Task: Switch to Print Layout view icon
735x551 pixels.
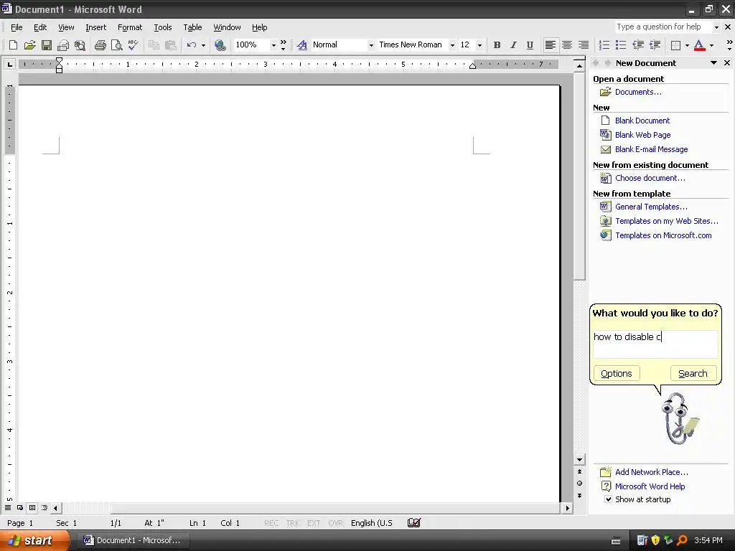Action: pos(32,507)
